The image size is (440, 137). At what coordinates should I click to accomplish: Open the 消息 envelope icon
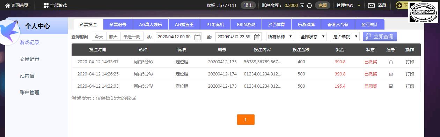pyautogui.click(x=372, y=6)
